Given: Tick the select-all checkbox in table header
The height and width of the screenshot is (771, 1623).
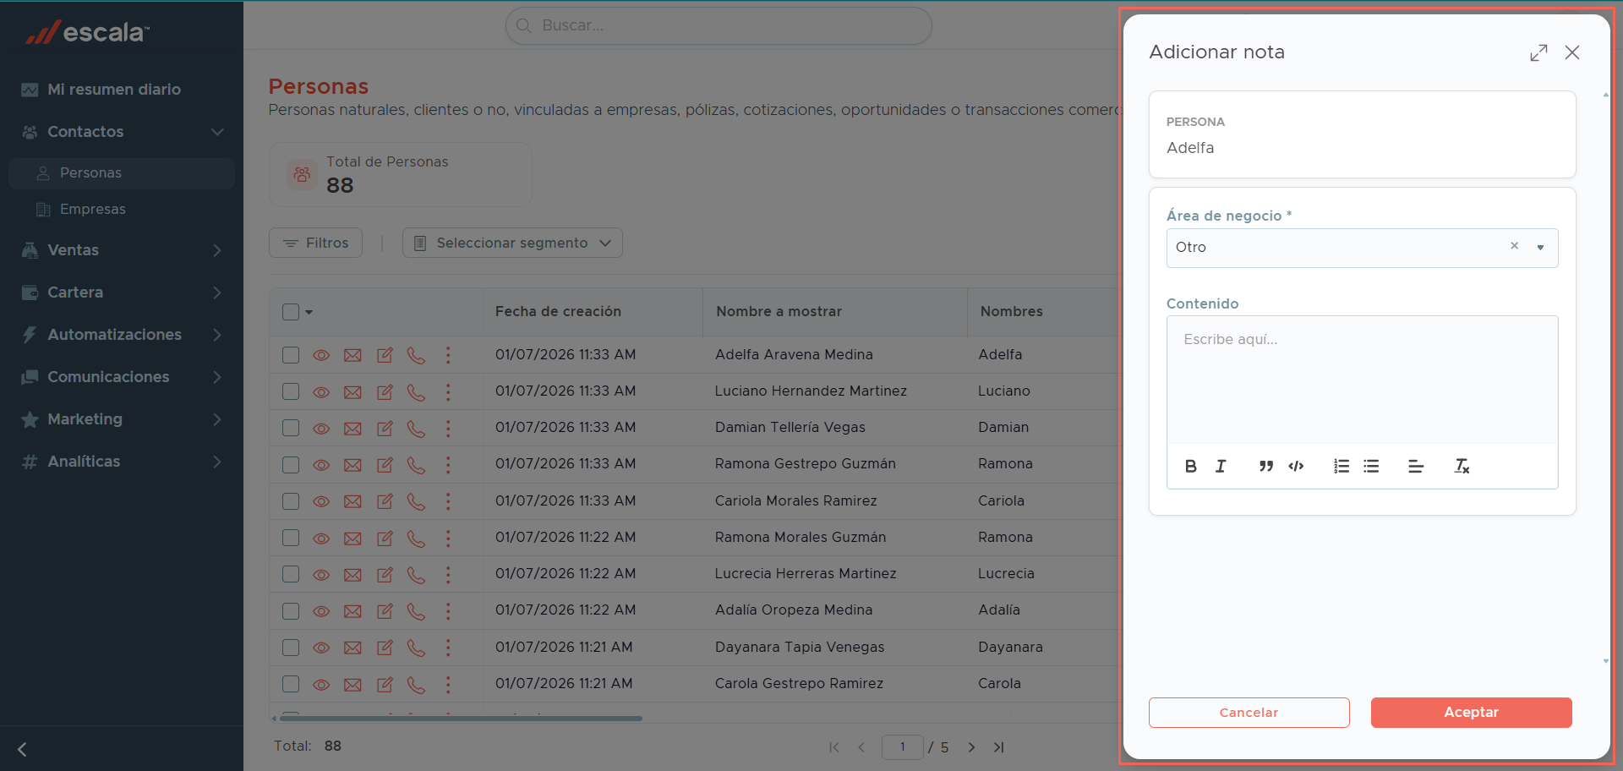Looking at the screenshot, I should tap(291, 312).
